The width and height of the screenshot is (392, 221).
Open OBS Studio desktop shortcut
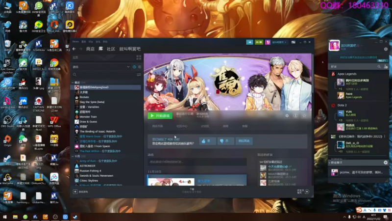tap(7, 122)
